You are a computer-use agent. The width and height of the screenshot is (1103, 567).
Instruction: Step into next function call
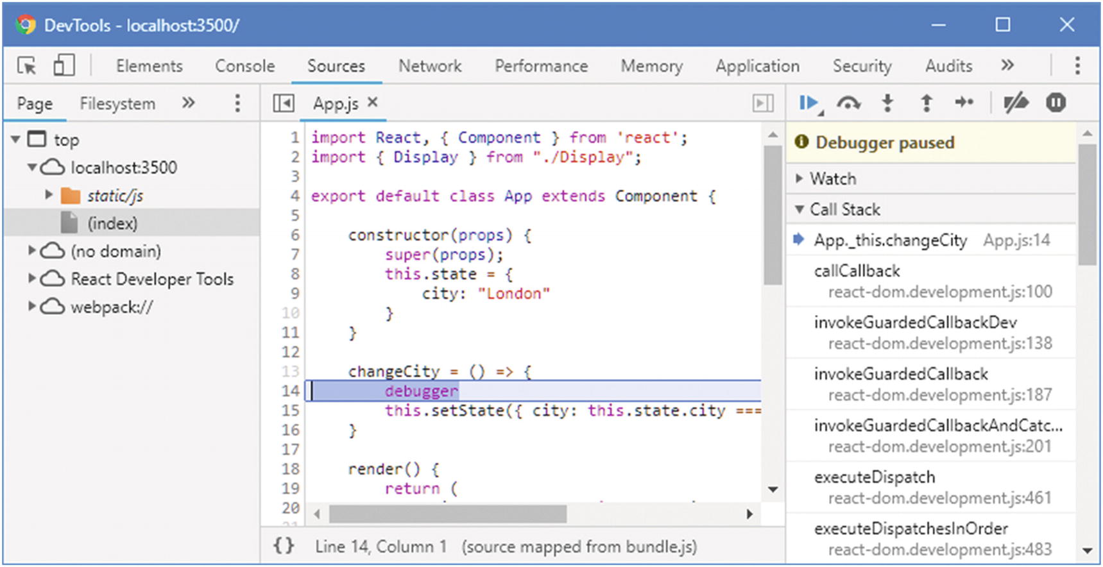point(887,103)
